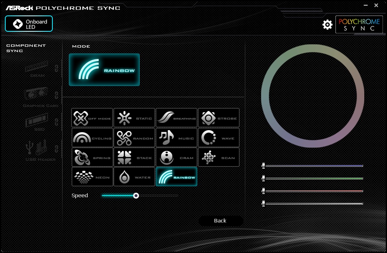Click the large current Rainbow mode tile
The image size is (387, 253).
[x=104, y=70]
